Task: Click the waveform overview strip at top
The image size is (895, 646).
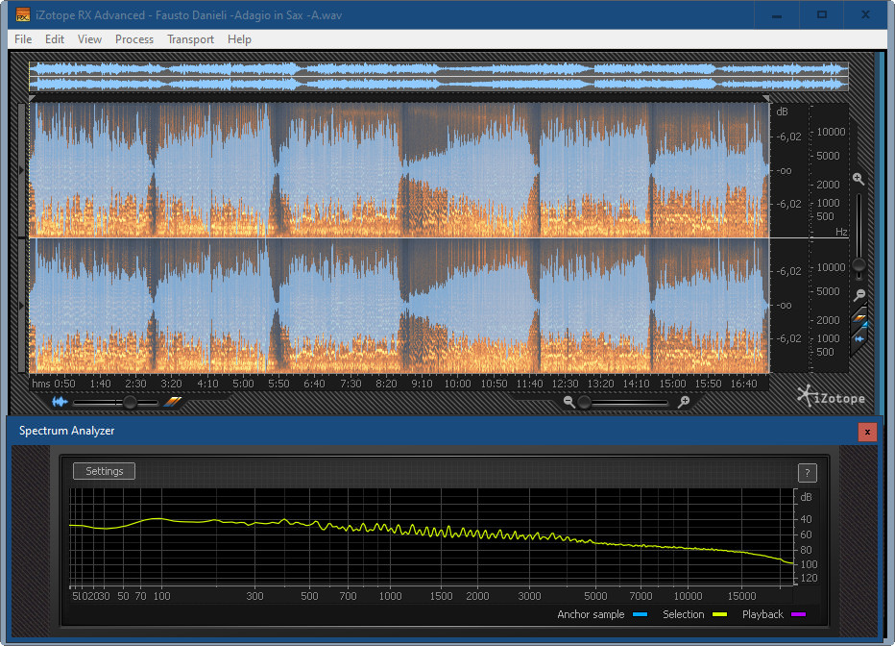Action: (x=438, y=77)
